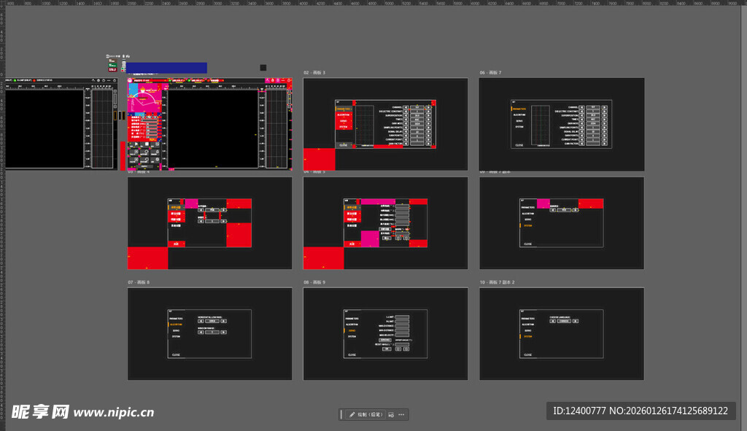This screenshot has height=431, width=747.
Task: Click the CLOSE button on artboard 07
Action: [x=175, y=354]
